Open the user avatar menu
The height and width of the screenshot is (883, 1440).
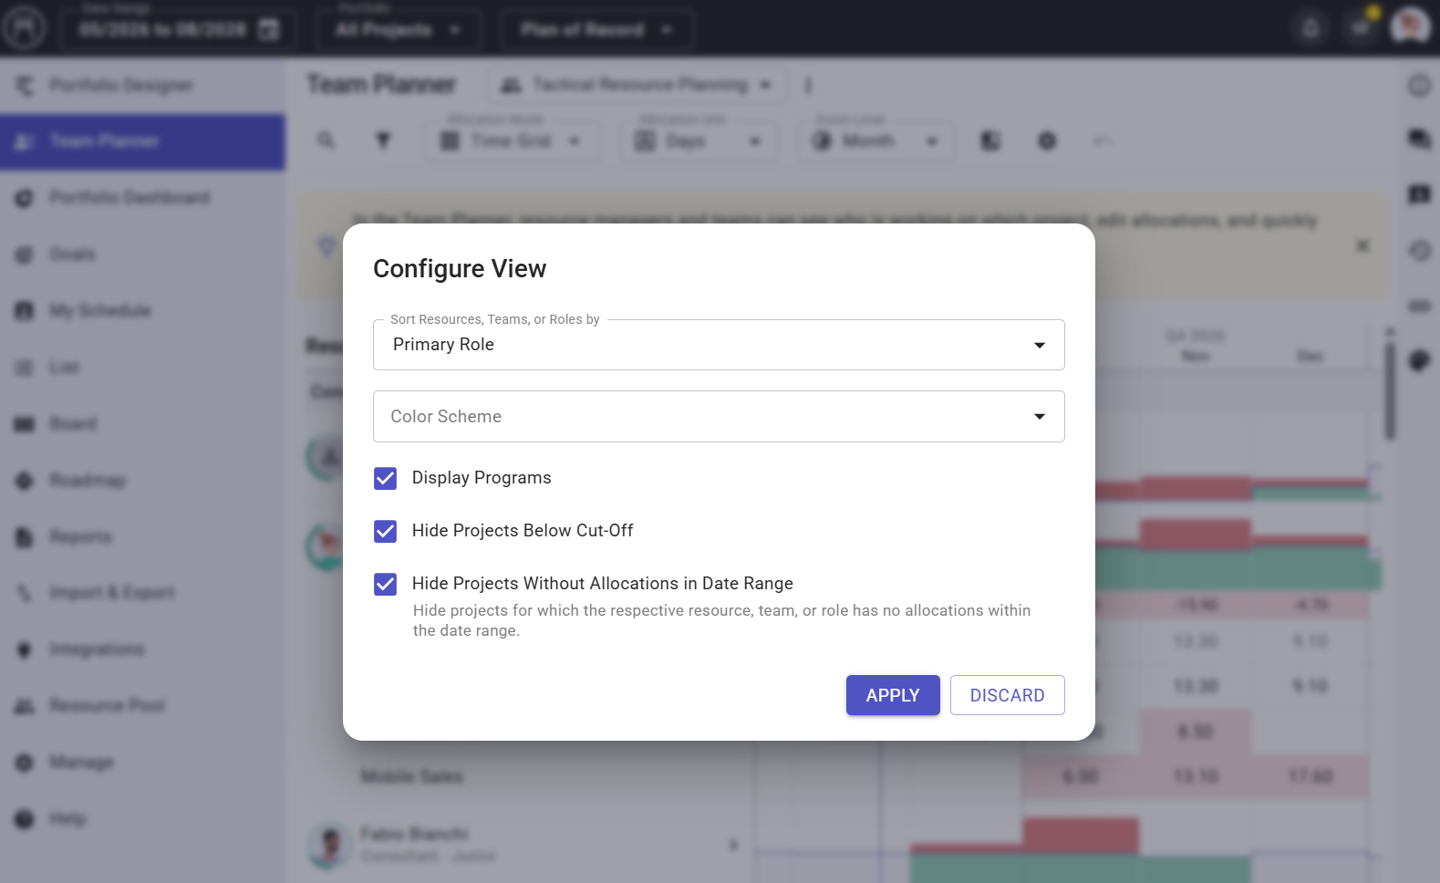(1410, 26)
